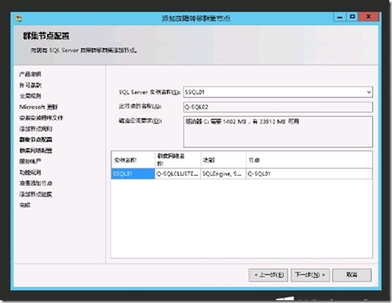Select 完成 step in sidebar
The height and width of the screenshot is (303, 392).
pos(25,205)
